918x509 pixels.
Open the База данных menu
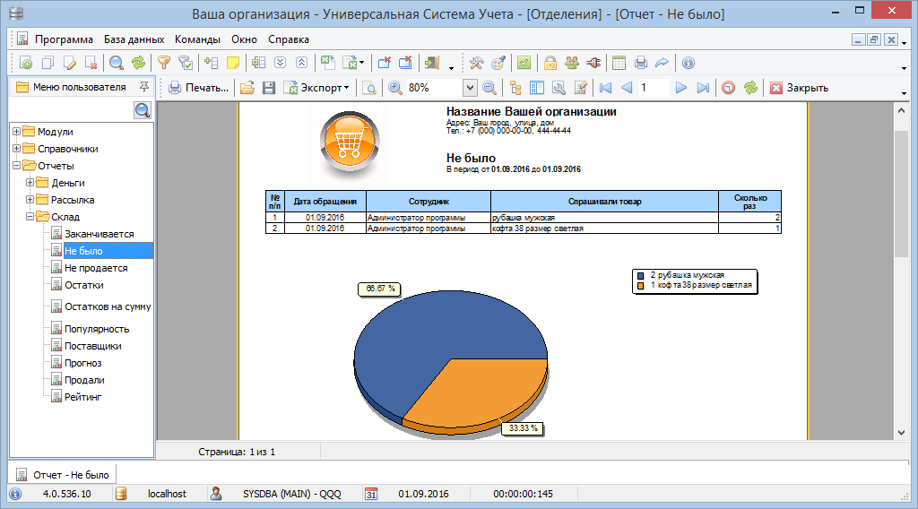(134, 39)
